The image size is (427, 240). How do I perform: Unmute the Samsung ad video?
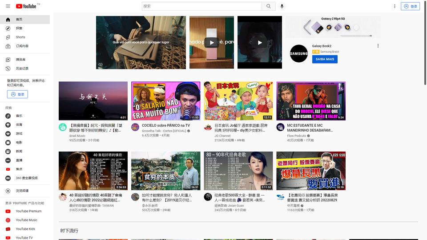point(101,65)
